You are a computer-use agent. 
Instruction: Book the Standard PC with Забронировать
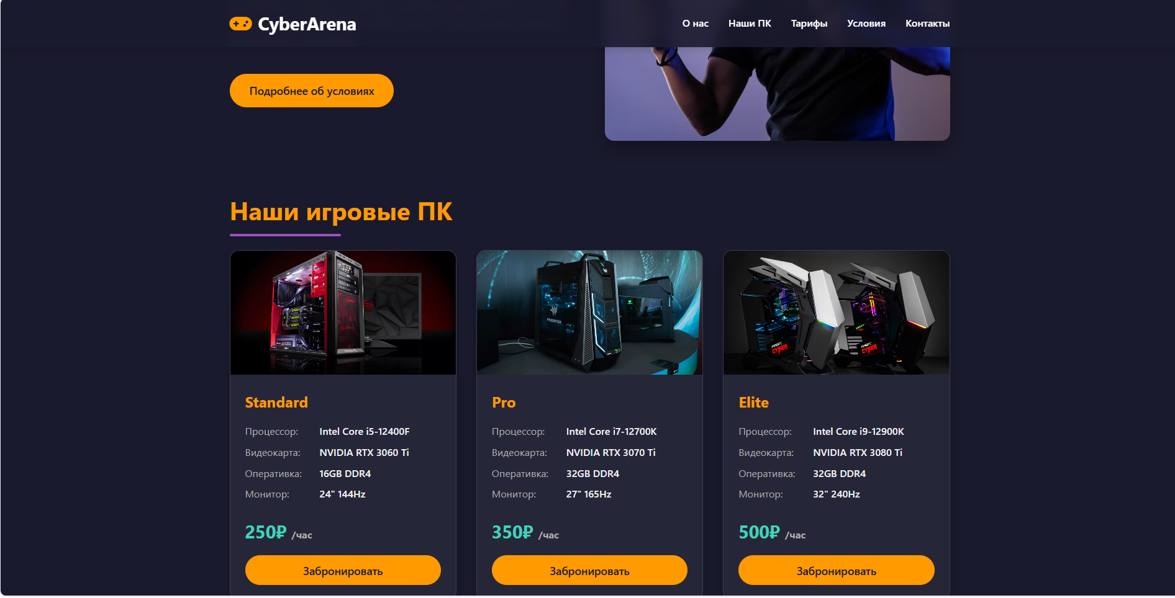click(x=343, y=570)
